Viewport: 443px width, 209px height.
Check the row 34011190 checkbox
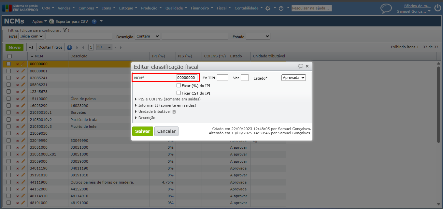9,168
